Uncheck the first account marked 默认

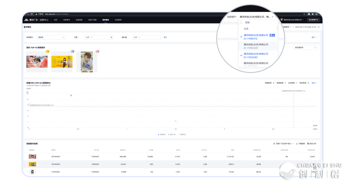[x=241, y=37]
